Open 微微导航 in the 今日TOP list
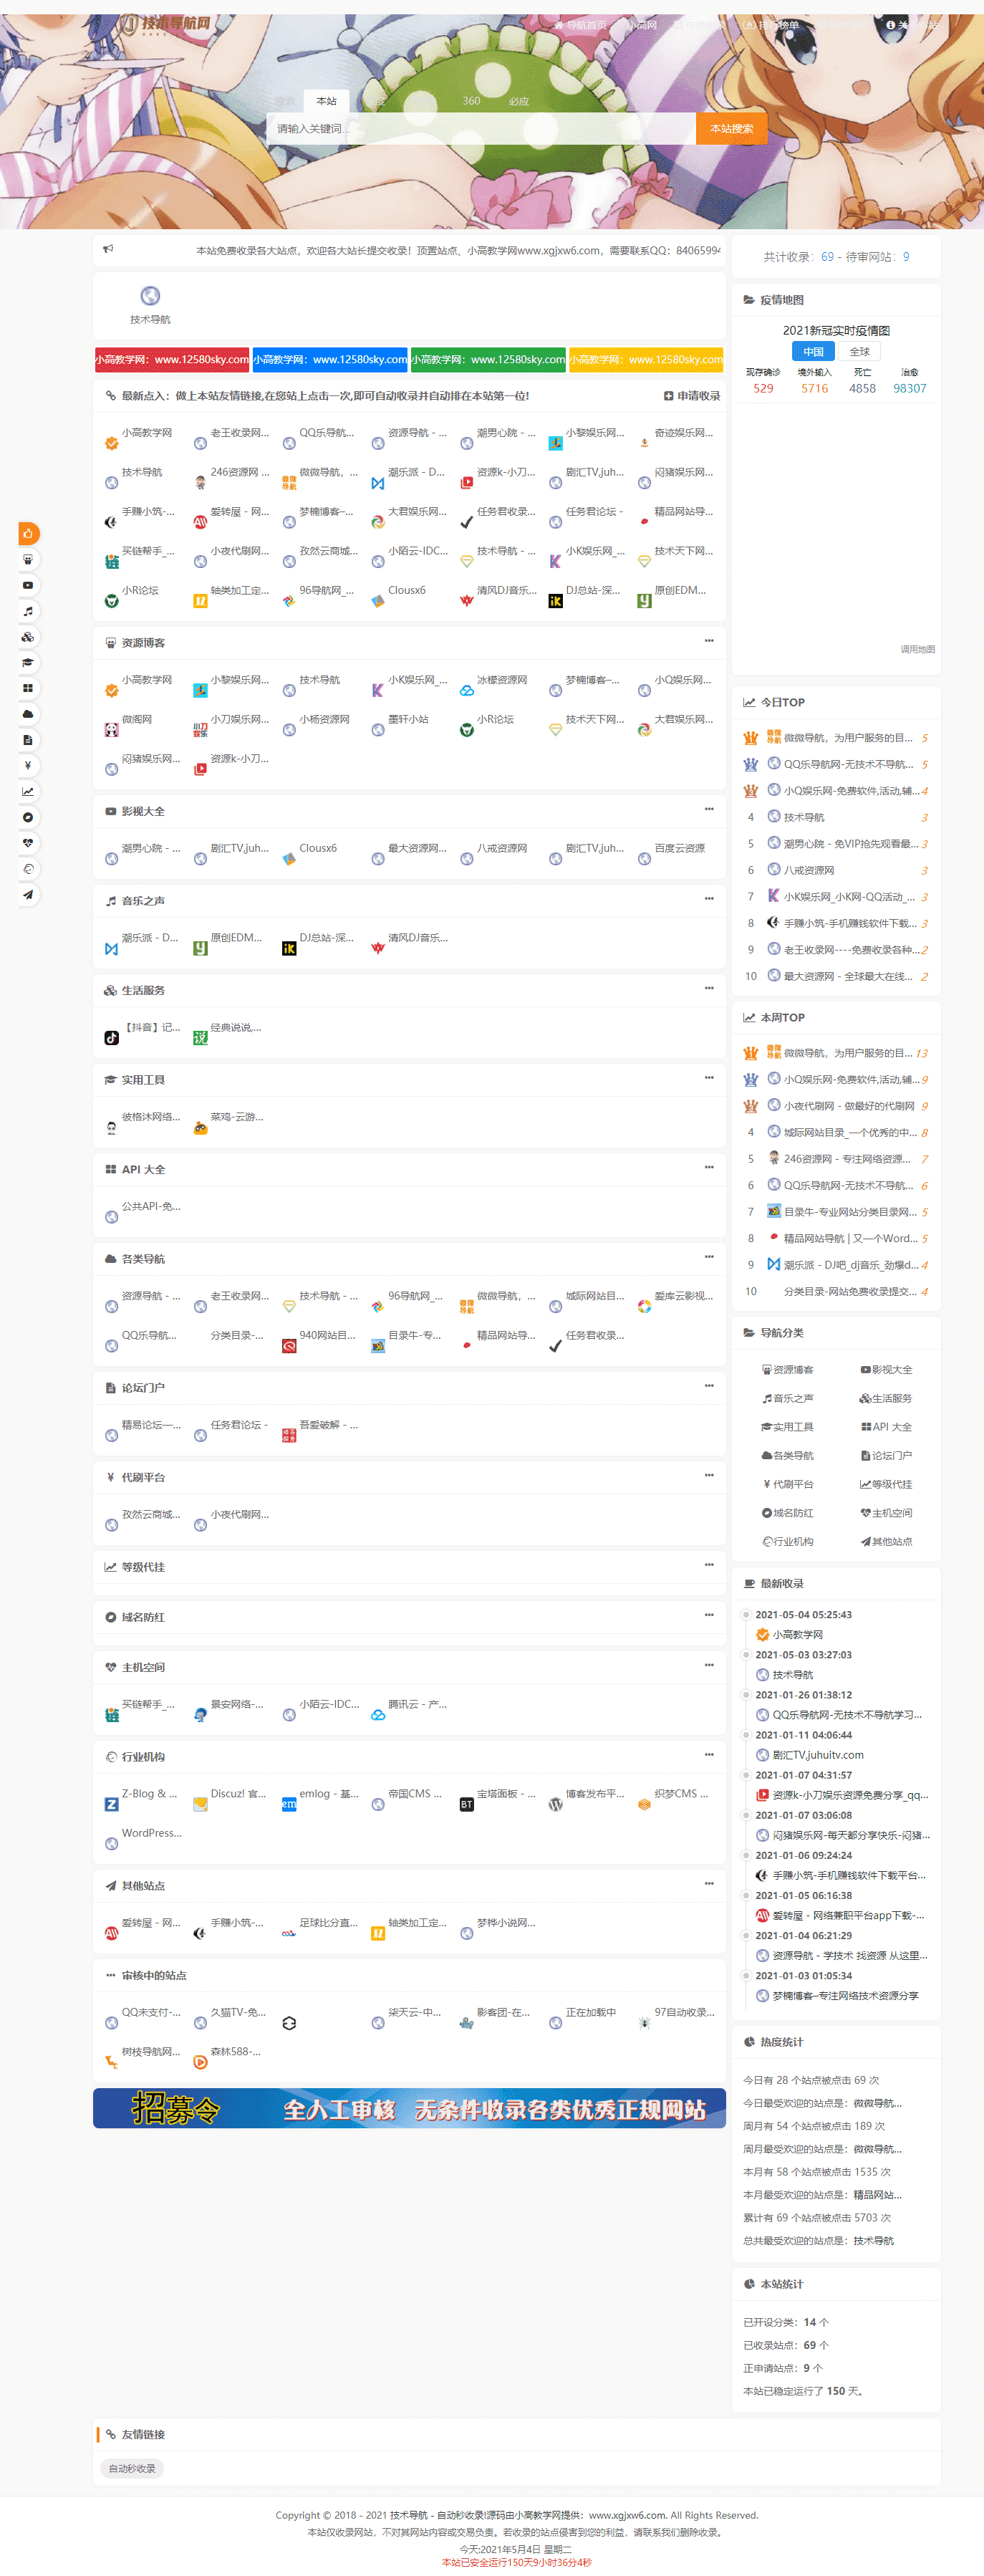Image resolution: width=984 pixels, height=2576 pixels. coord(847,738)
